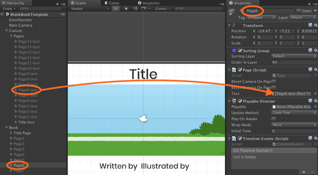Open Create dropdown in Hierarchy
The width and height of the screenshot is (318, 175).
(x=9, y=8)
